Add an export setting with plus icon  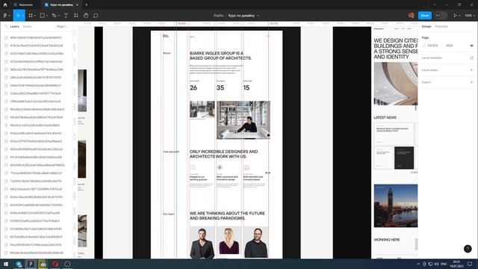[471, 82]
